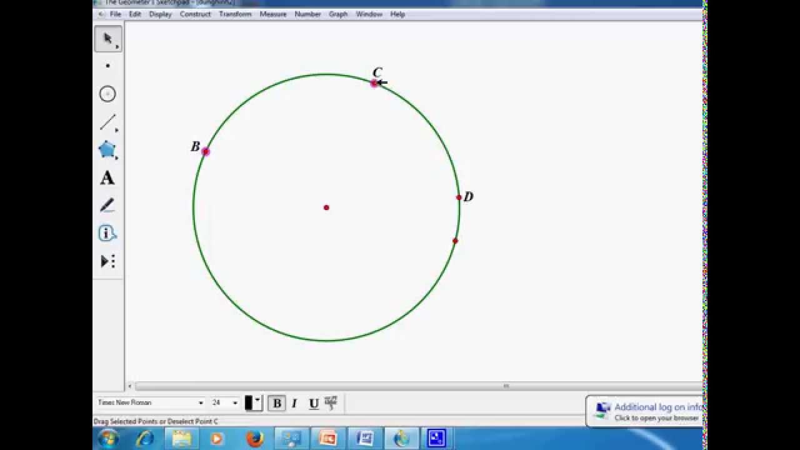Click the Additional log on info notification

(645, 411)
